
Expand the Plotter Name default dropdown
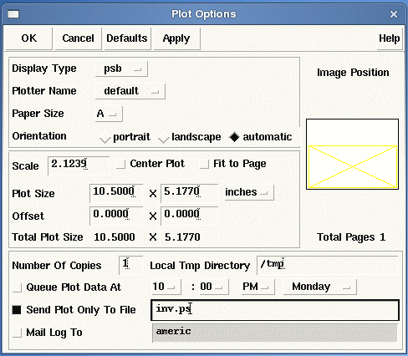[x=130, y=91]
